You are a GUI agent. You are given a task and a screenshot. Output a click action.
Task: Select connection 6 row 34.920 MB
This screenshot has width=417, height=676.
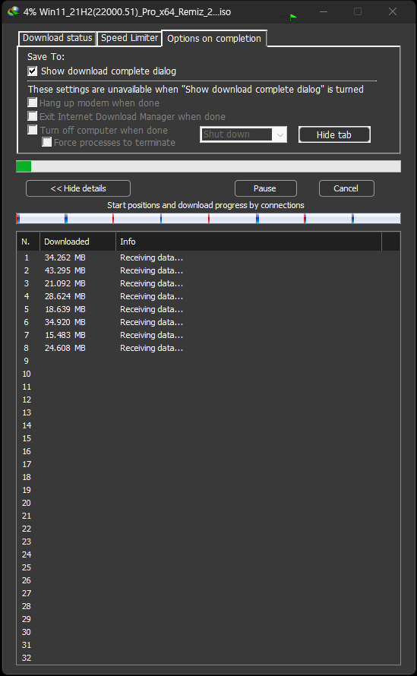tap(208, 322)
